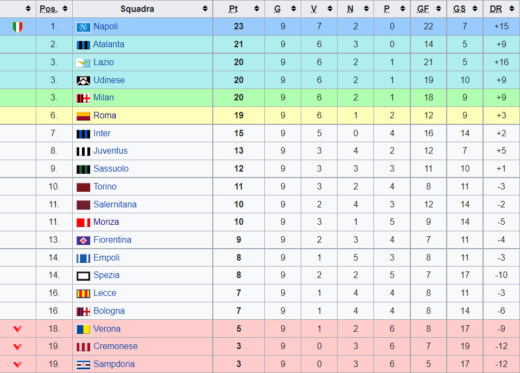Click the Fiorentina flag icon
This screenshot has width=520, height=373.
pyautogui.click(x=83, y=241)
